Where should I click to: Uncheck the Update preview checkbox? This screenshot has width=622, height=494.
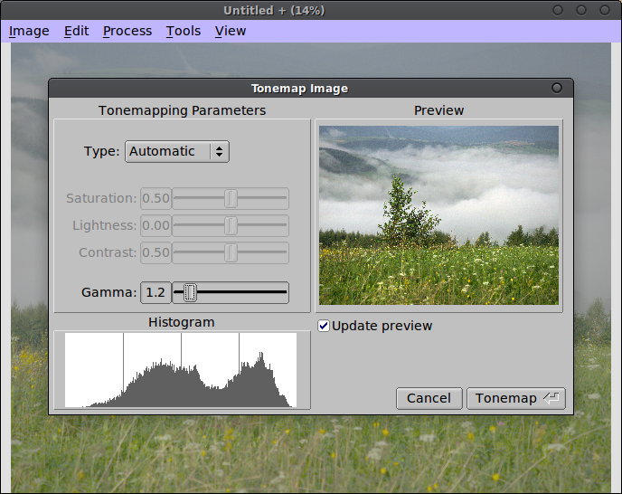click(324, 326)
